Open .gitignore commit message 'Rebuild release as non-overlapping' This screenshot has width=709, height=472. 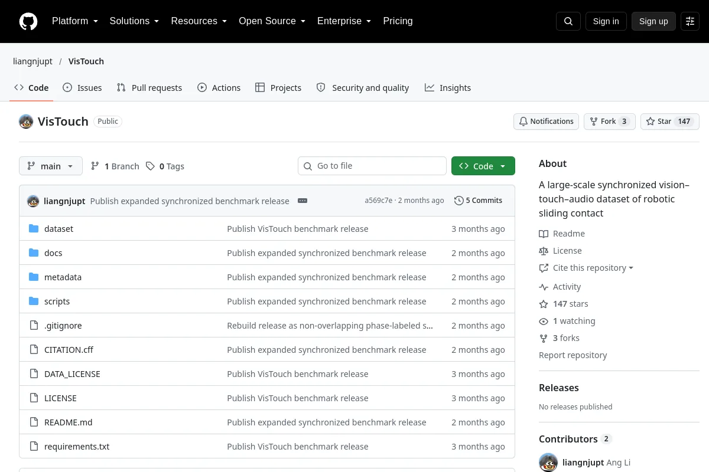point(330,326)
